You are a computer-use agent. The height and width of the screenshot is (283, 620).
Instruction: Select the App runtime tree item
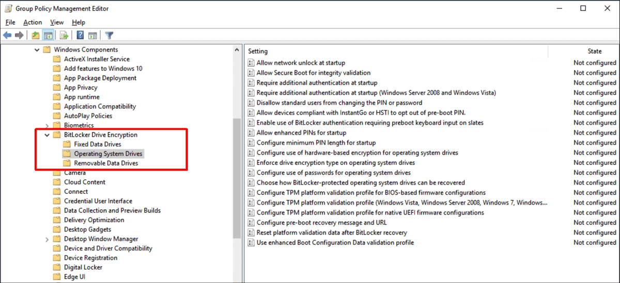(82, 97)
